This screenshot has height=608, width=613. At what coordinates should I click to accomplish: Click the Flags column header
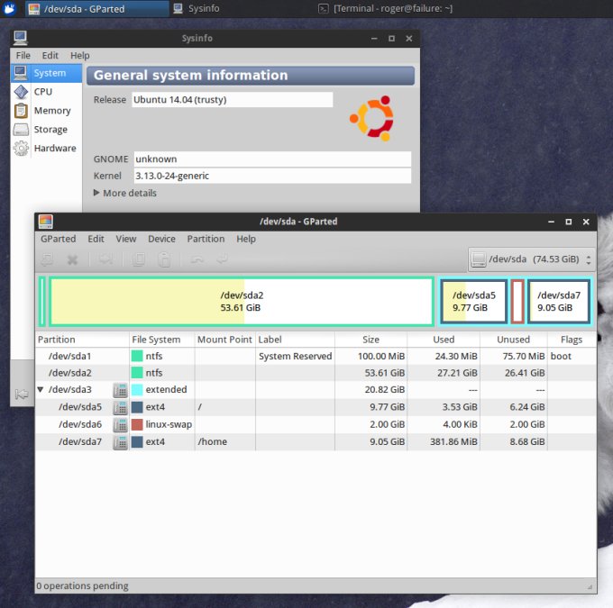(572, 340)
